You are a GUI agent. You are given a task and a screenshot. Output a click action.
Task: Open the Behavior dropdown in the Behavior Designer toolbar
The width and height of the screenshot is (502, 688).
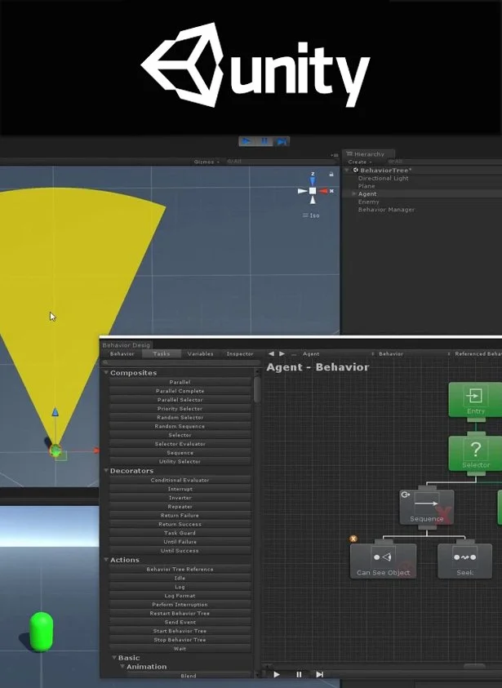click(415, 353)
